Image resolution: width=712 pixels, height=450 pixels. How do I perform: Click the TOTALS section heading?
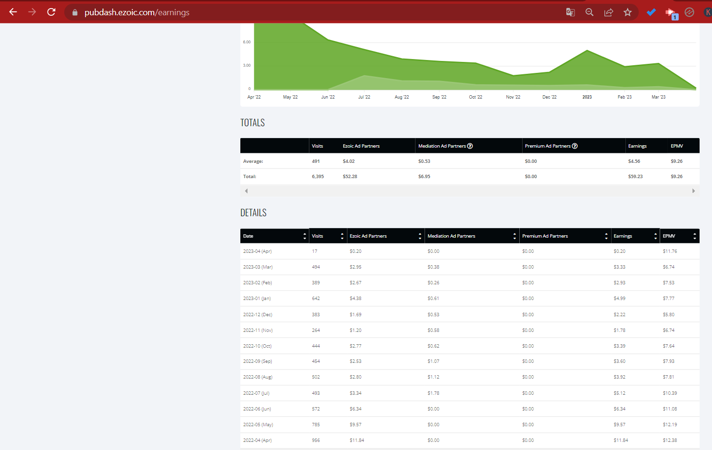coord(252,123)
